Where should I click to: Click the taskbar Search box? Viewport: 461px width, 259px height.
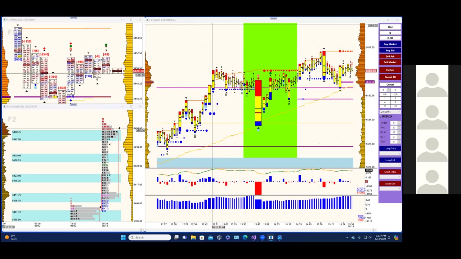tap(150, 237)
